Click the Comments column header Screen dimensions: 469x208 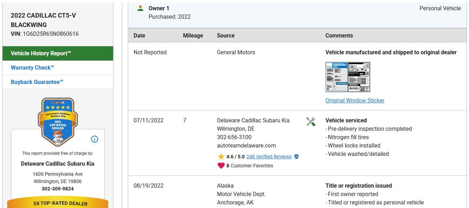(x=339, y=35)
